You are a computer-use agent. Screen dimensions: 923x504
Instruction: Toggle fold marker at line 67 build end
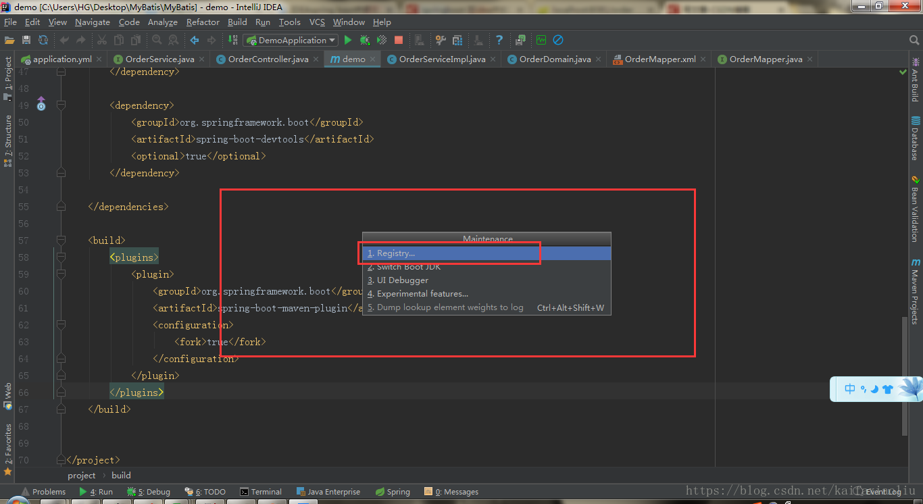61,409
